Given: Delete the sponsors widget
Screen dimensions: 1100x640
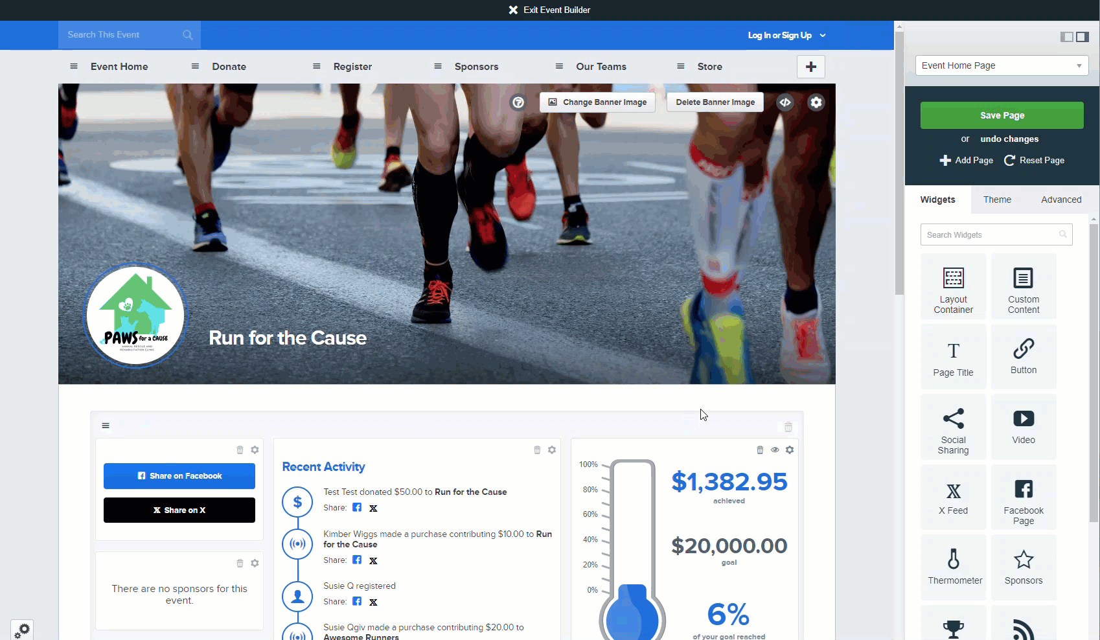Looking at the screenshot, I should [240, 563].
